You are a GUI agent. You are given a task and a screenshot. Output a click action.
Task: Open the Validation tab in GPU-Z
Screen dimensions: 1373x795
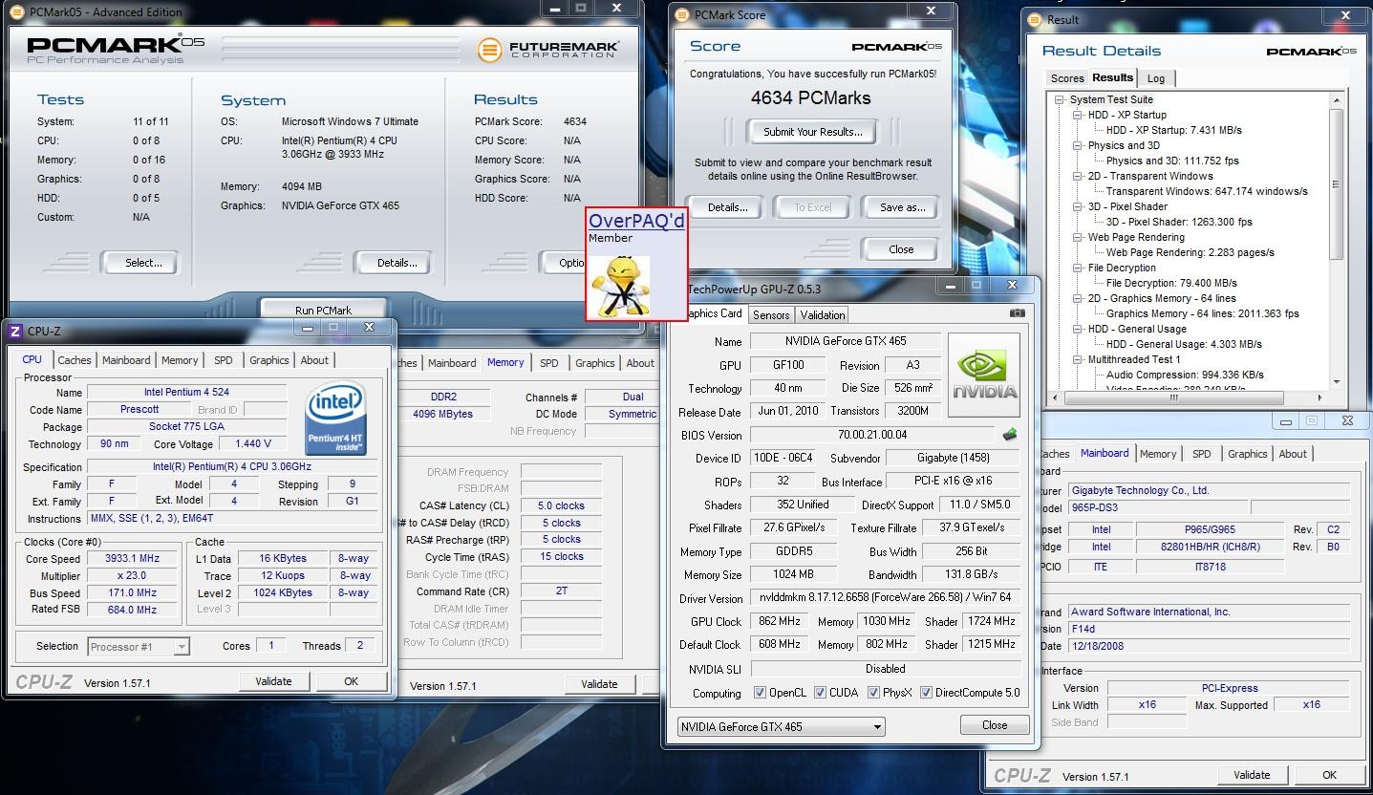823,314
